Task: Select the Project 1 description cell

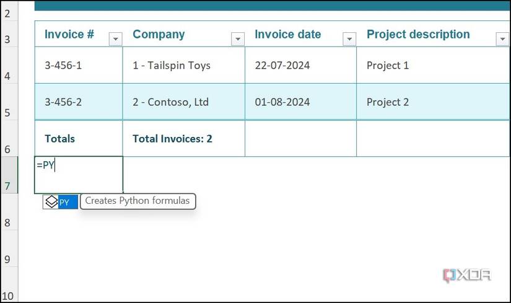Action: coord(432,65)
